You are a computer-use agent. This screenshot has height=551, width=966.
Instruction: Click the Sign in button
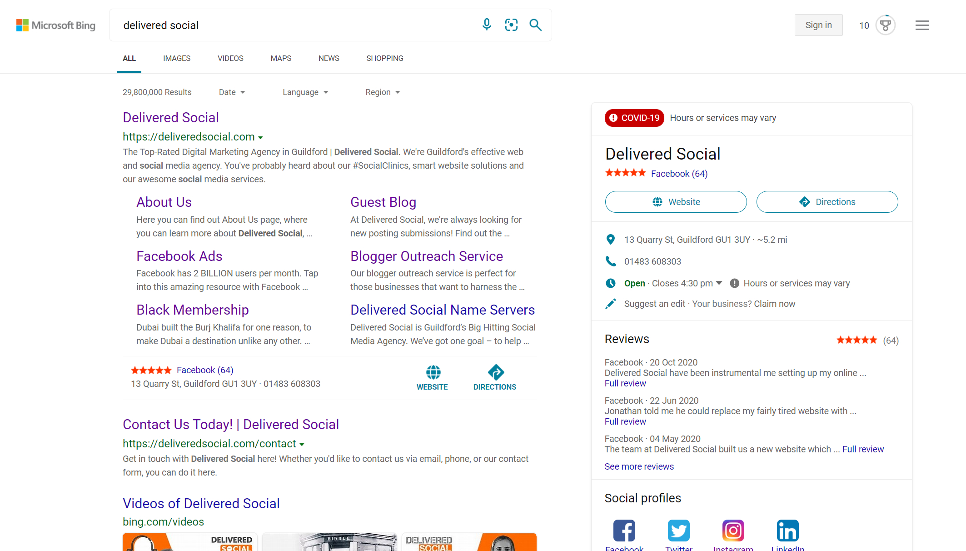pos(818,25)
